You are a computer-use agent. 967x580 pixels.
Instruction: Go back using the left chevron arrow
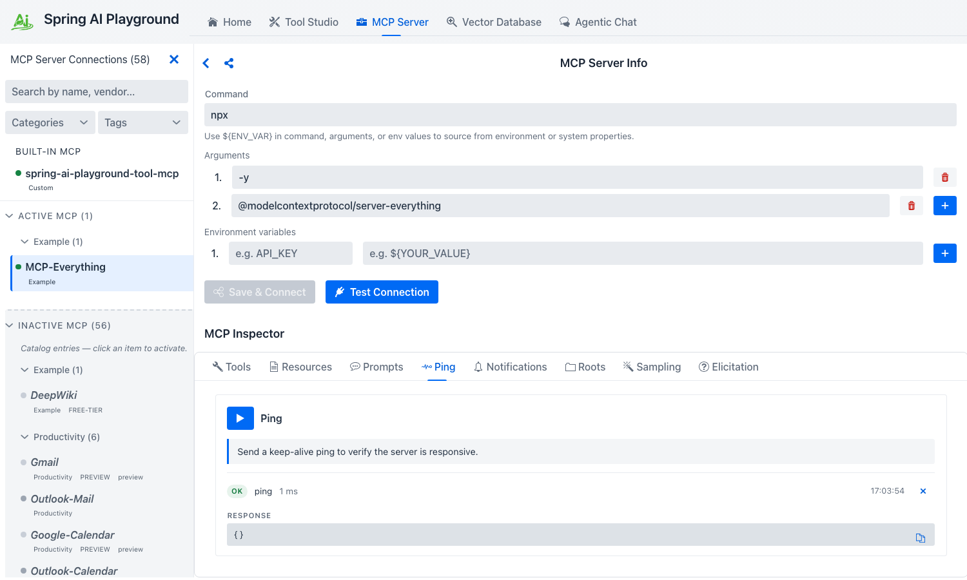coord(206,63)
